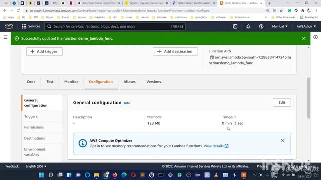Open the General configuration Info link
321x180 pixels.
[127, 103]
